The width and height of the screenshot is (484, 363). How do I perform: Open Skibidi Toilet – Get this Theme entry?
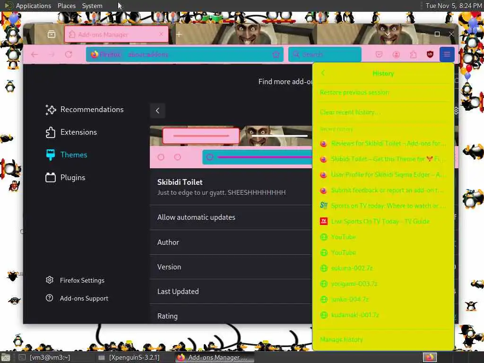click(383, 159)
